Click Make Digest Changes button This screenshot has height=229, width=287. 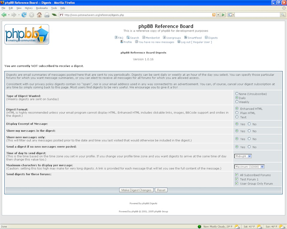point(136,190)
